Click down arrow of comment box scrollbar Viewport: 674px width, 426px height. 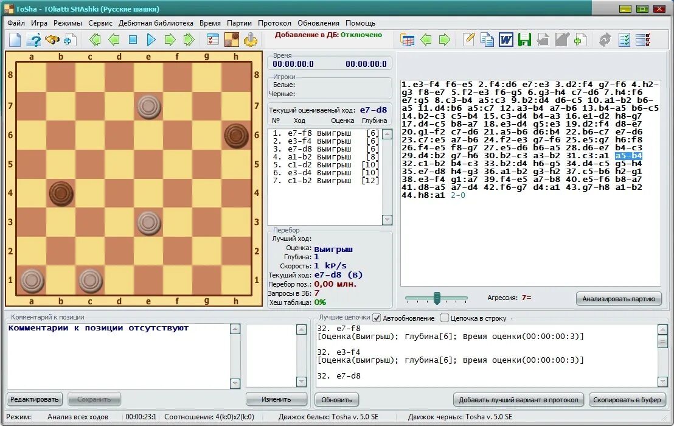pos(235,383)
